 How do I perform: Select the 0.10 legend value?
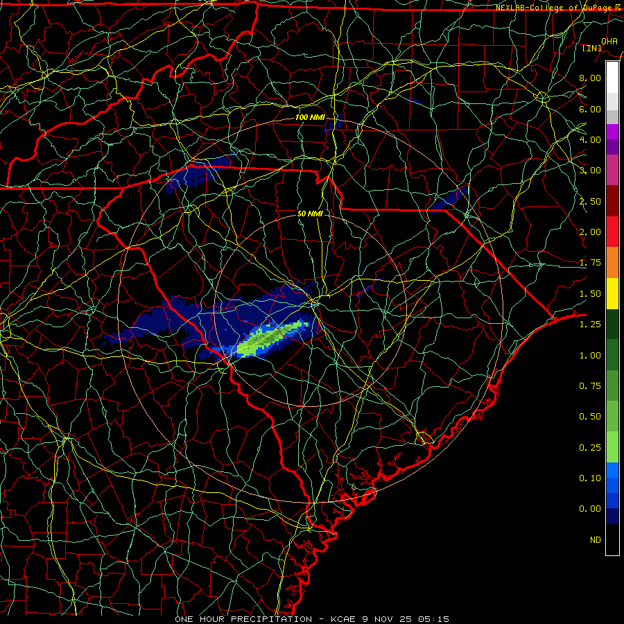coord(590,478)
